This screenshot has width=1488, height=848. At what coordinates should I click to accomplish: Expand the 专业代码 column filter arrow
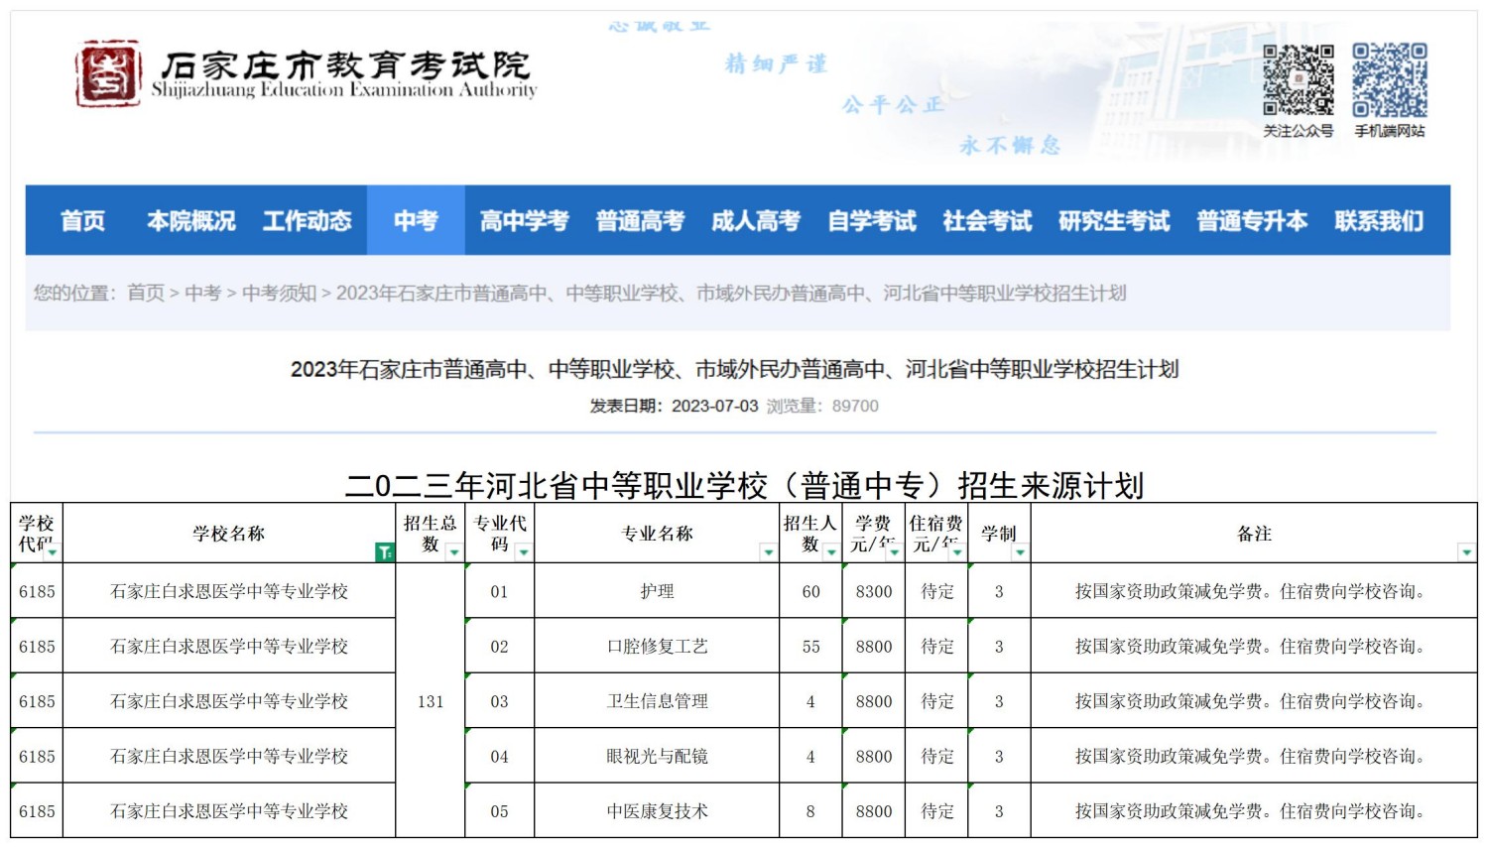click(x=523, y=552)
